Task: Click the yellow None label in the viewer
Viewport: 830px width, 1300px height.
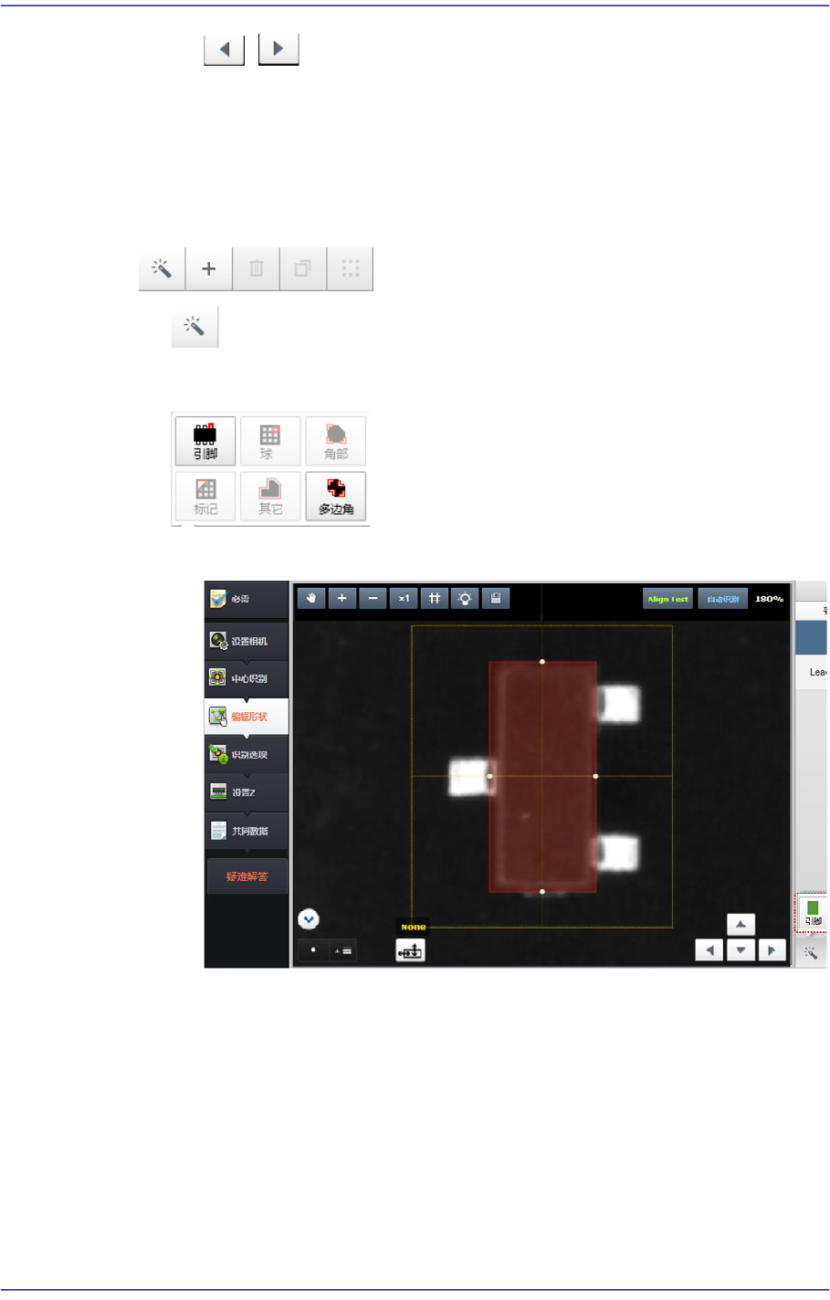Action: [414, 927]
